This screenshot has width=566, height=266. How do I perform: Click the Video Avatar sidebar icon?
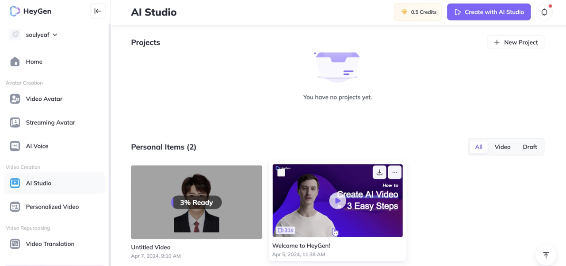point(15,99)
